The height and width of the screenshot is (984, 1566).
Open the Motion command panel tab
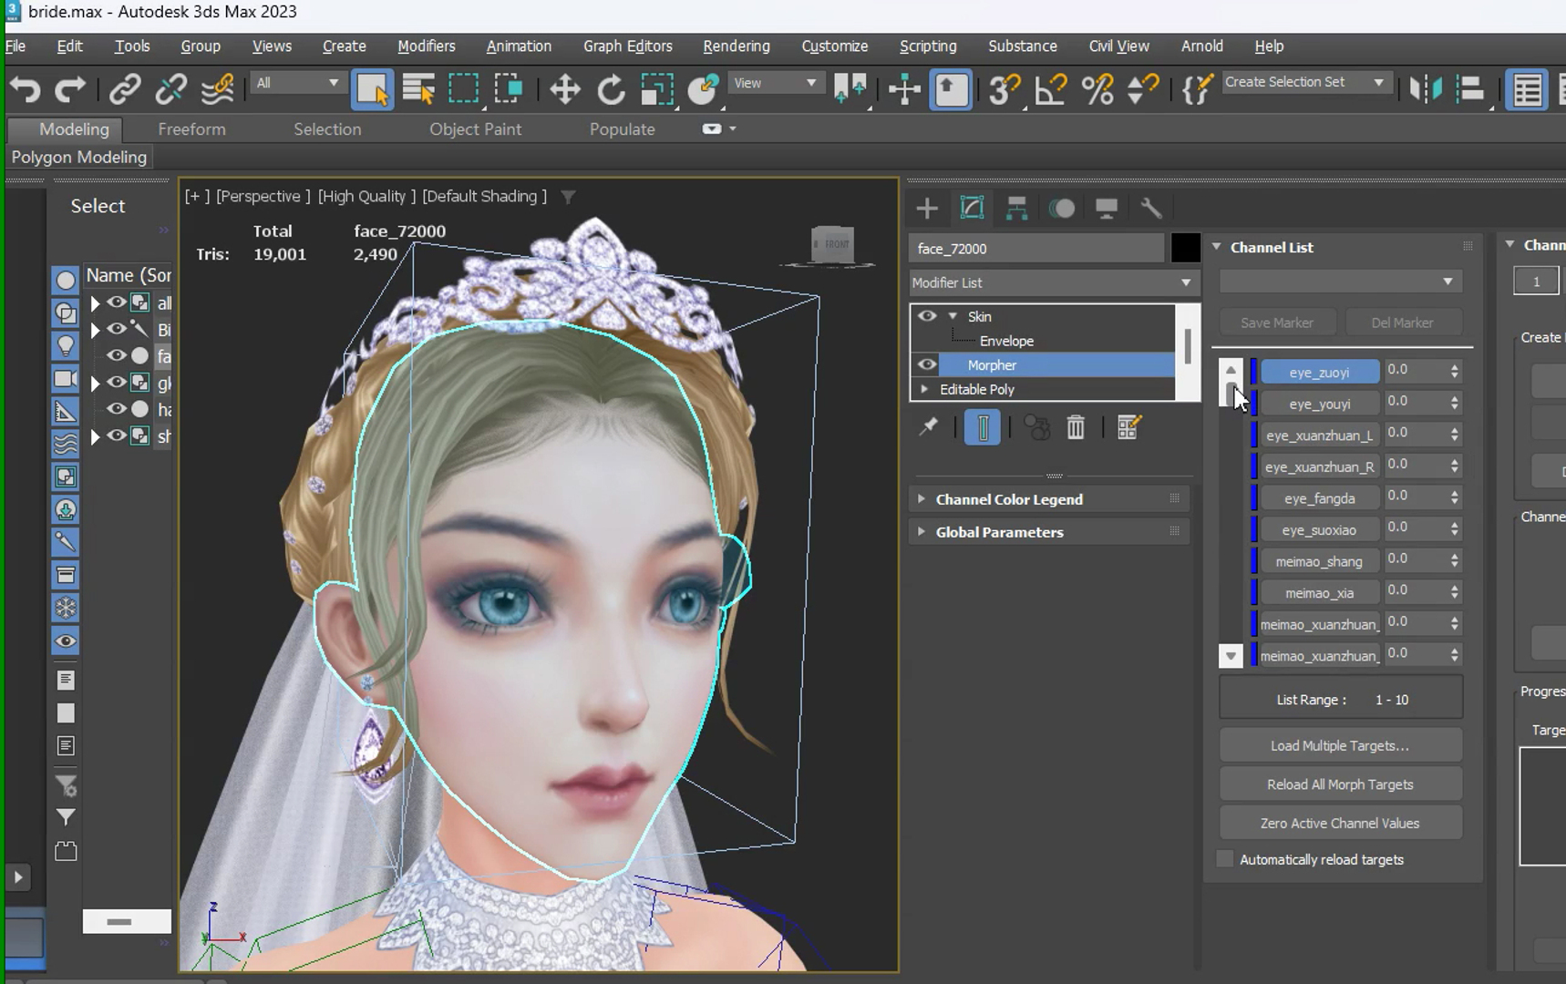pyautogui.click(x=1062, y=209)
